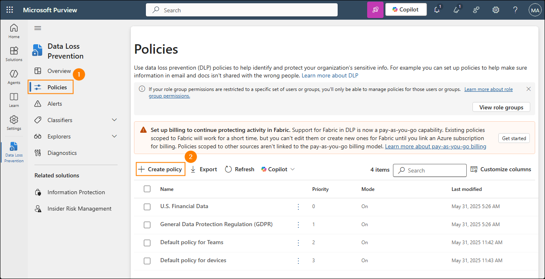Open more actions for GDPR policy
This screenshot has width=545, height=279.
point(298,225)
